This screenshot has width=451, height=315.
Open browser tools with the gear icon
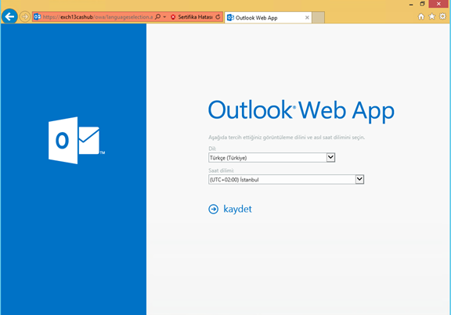[x=442, y=16]
